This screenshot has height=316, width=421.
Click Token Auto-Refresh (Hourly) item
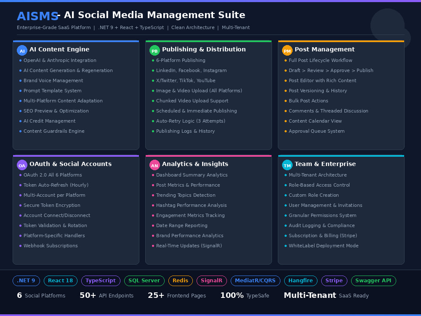pos(56,185)
